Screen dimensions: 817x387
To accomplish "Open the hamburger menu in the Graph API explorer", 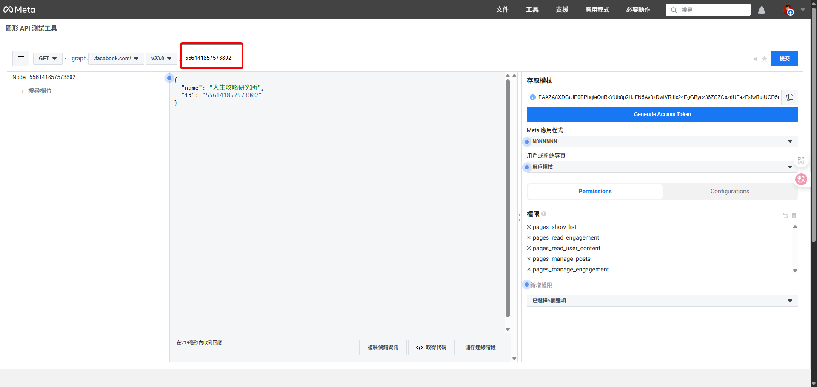I will [20, 59].
